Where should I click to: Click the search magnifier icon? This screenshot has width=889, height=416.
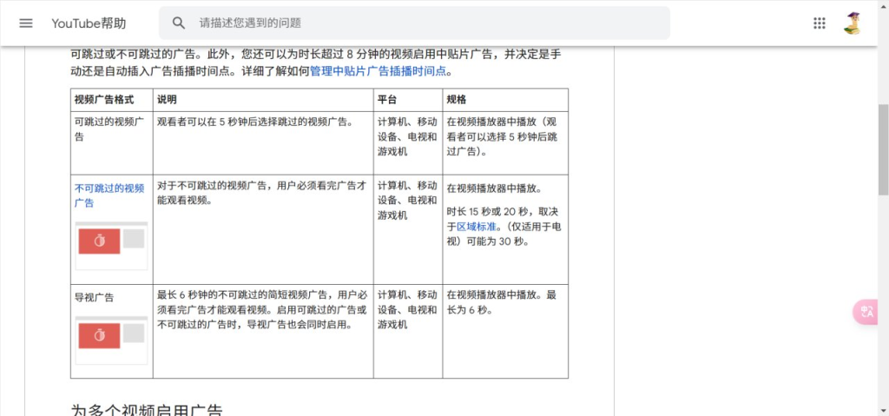pos(179,23)
